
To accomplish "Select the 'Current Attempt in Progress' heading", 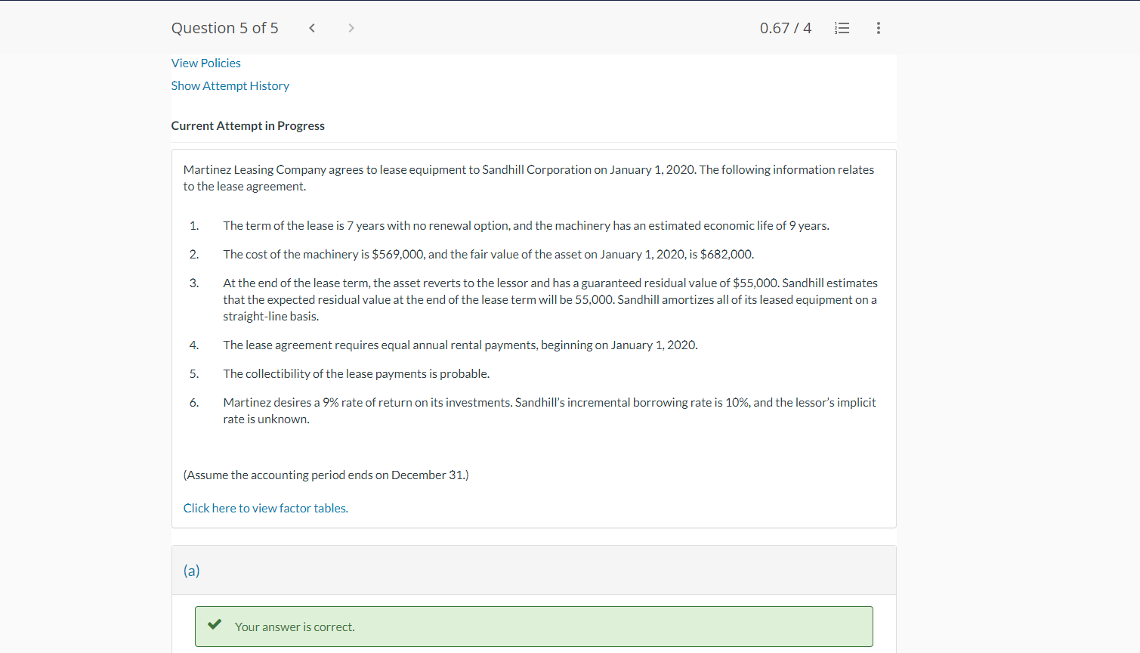I will click(x=248, y=125).
